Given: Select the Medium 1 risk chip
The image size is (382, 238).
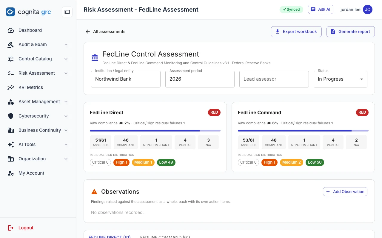Looking at the screenshot, I should pos(143,162).
